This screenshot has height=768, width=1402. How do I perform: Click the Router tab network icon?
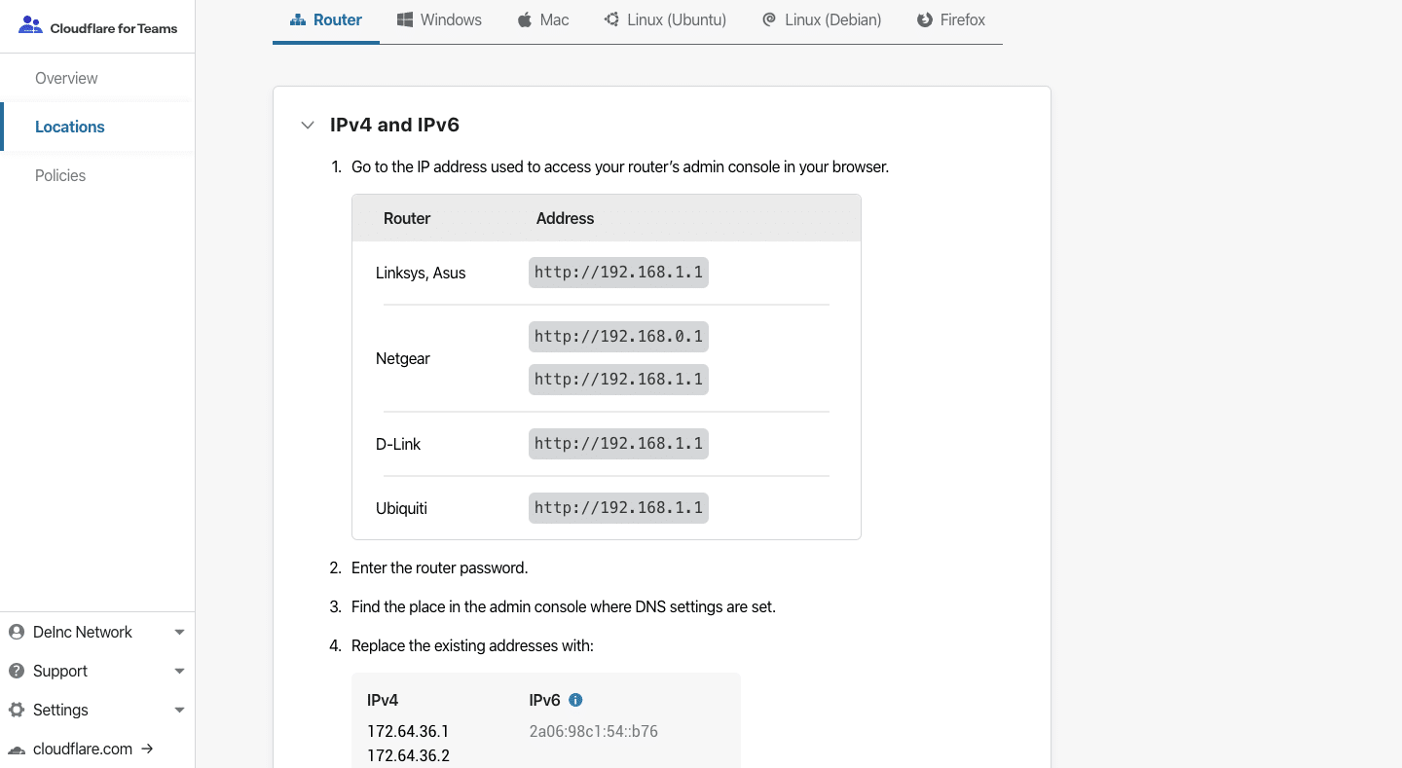(x=298, y=19)
